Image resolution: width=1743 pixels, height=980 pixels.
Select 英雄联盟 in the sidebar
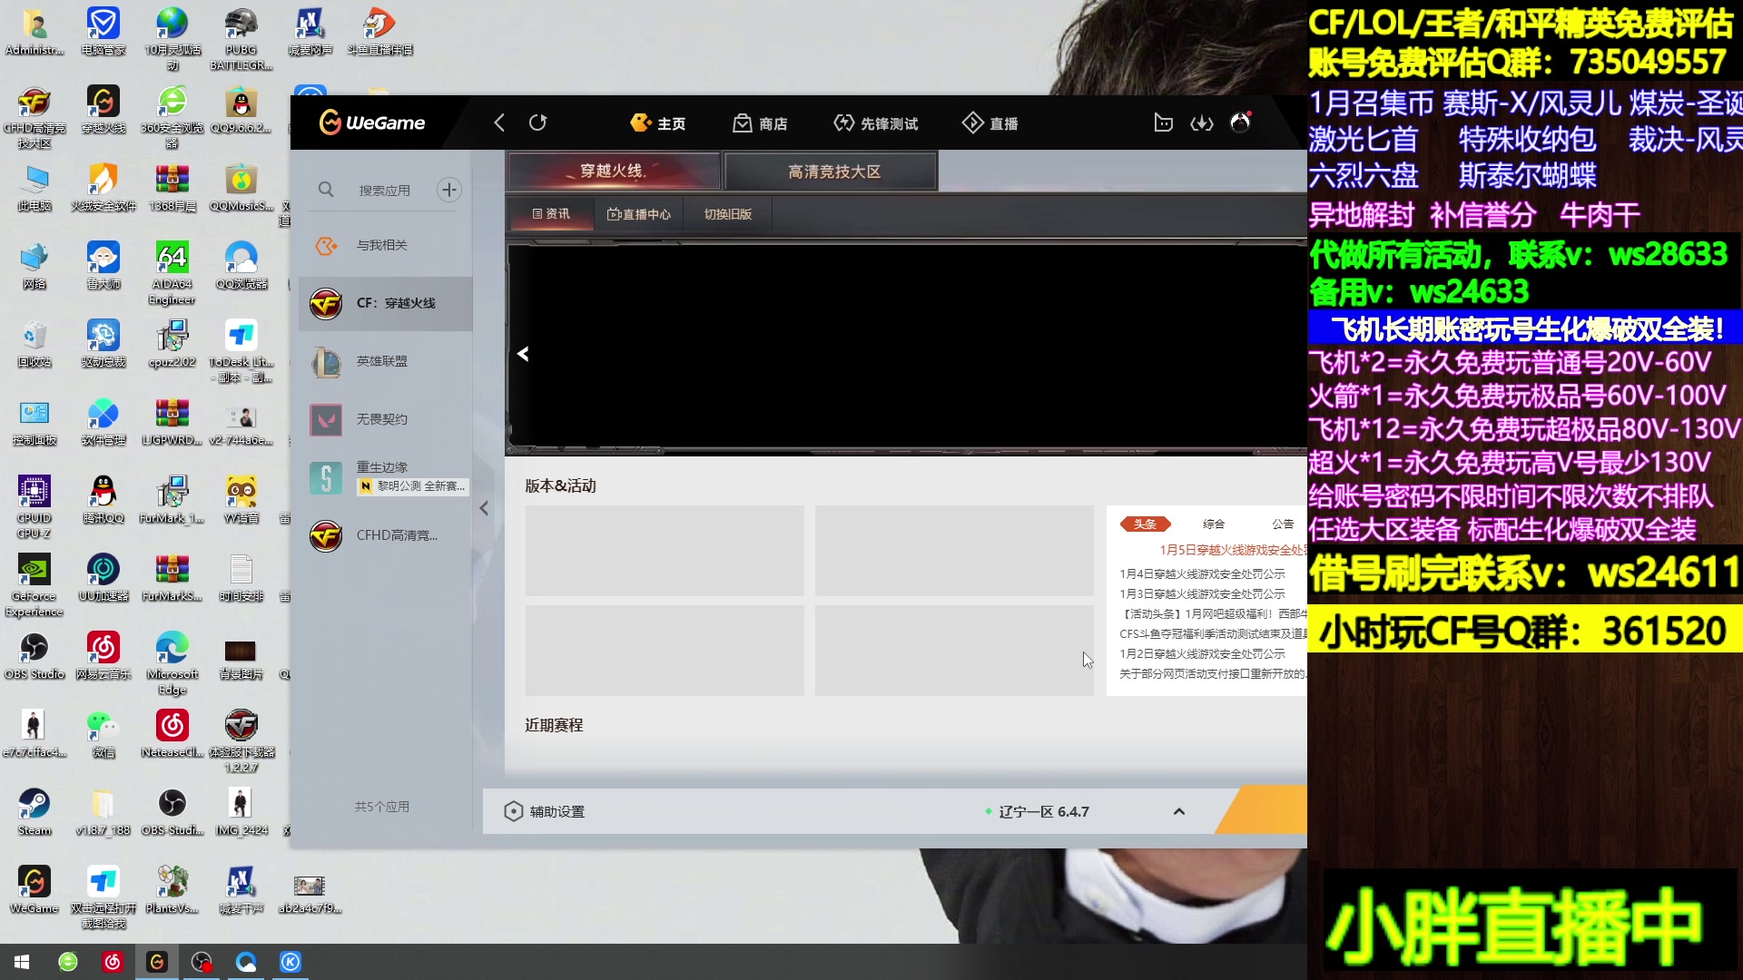(x=386, y=361)
